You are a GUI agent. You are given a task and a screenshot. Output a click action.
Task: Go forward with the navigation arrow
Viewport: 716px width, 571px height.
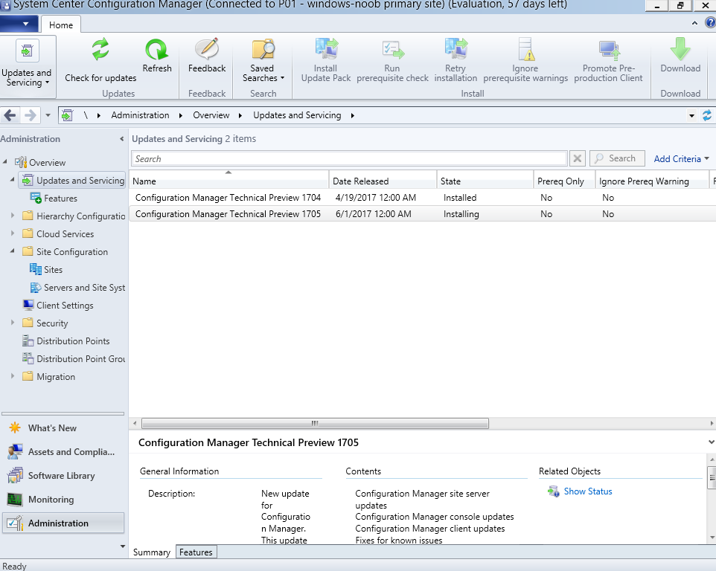pyautogui.click(x=30, y=115)
